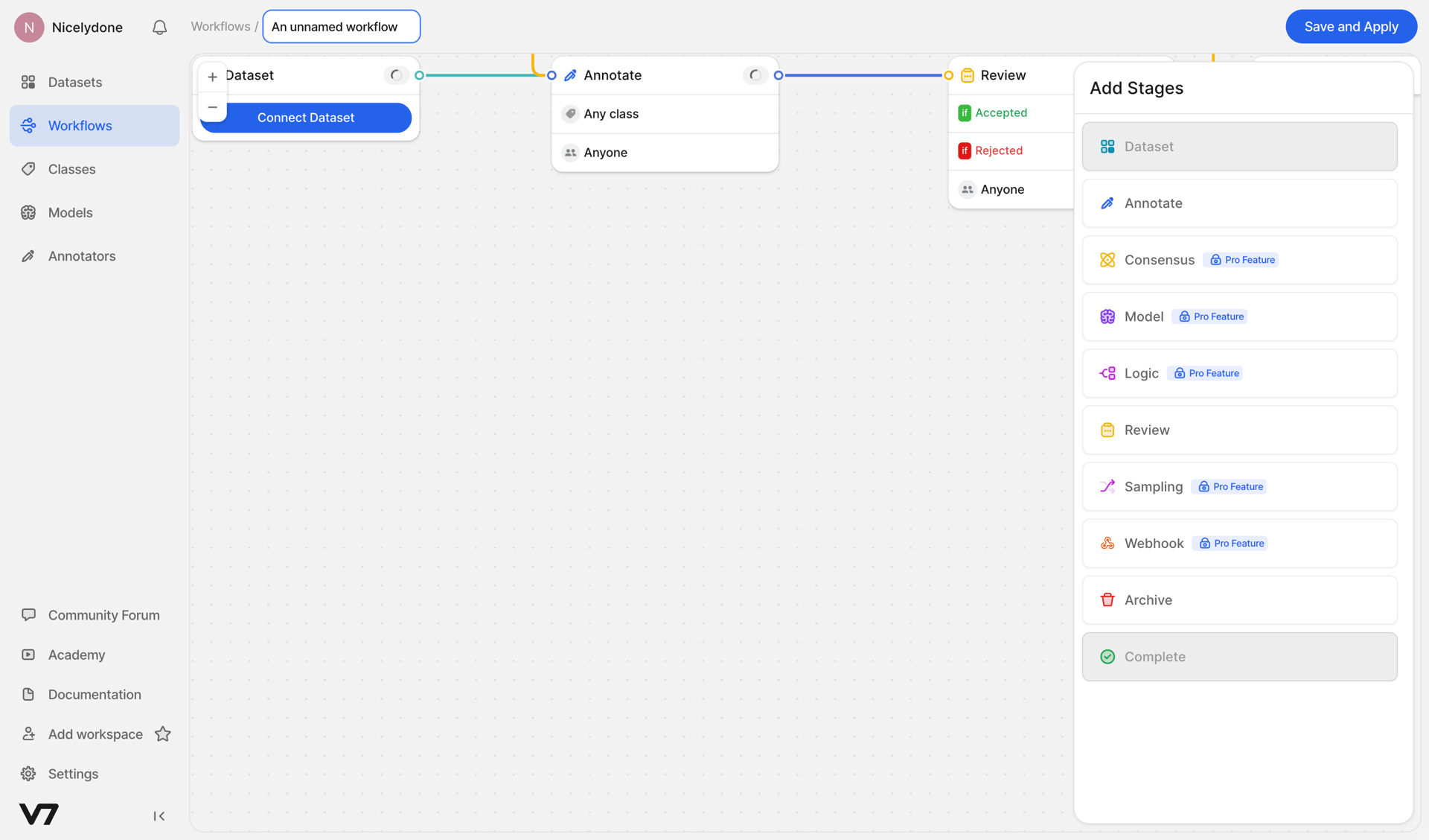Viewport: 1429px width, 840px height.
Task: Click the V7 logo at bottom left
Action: 38,814
